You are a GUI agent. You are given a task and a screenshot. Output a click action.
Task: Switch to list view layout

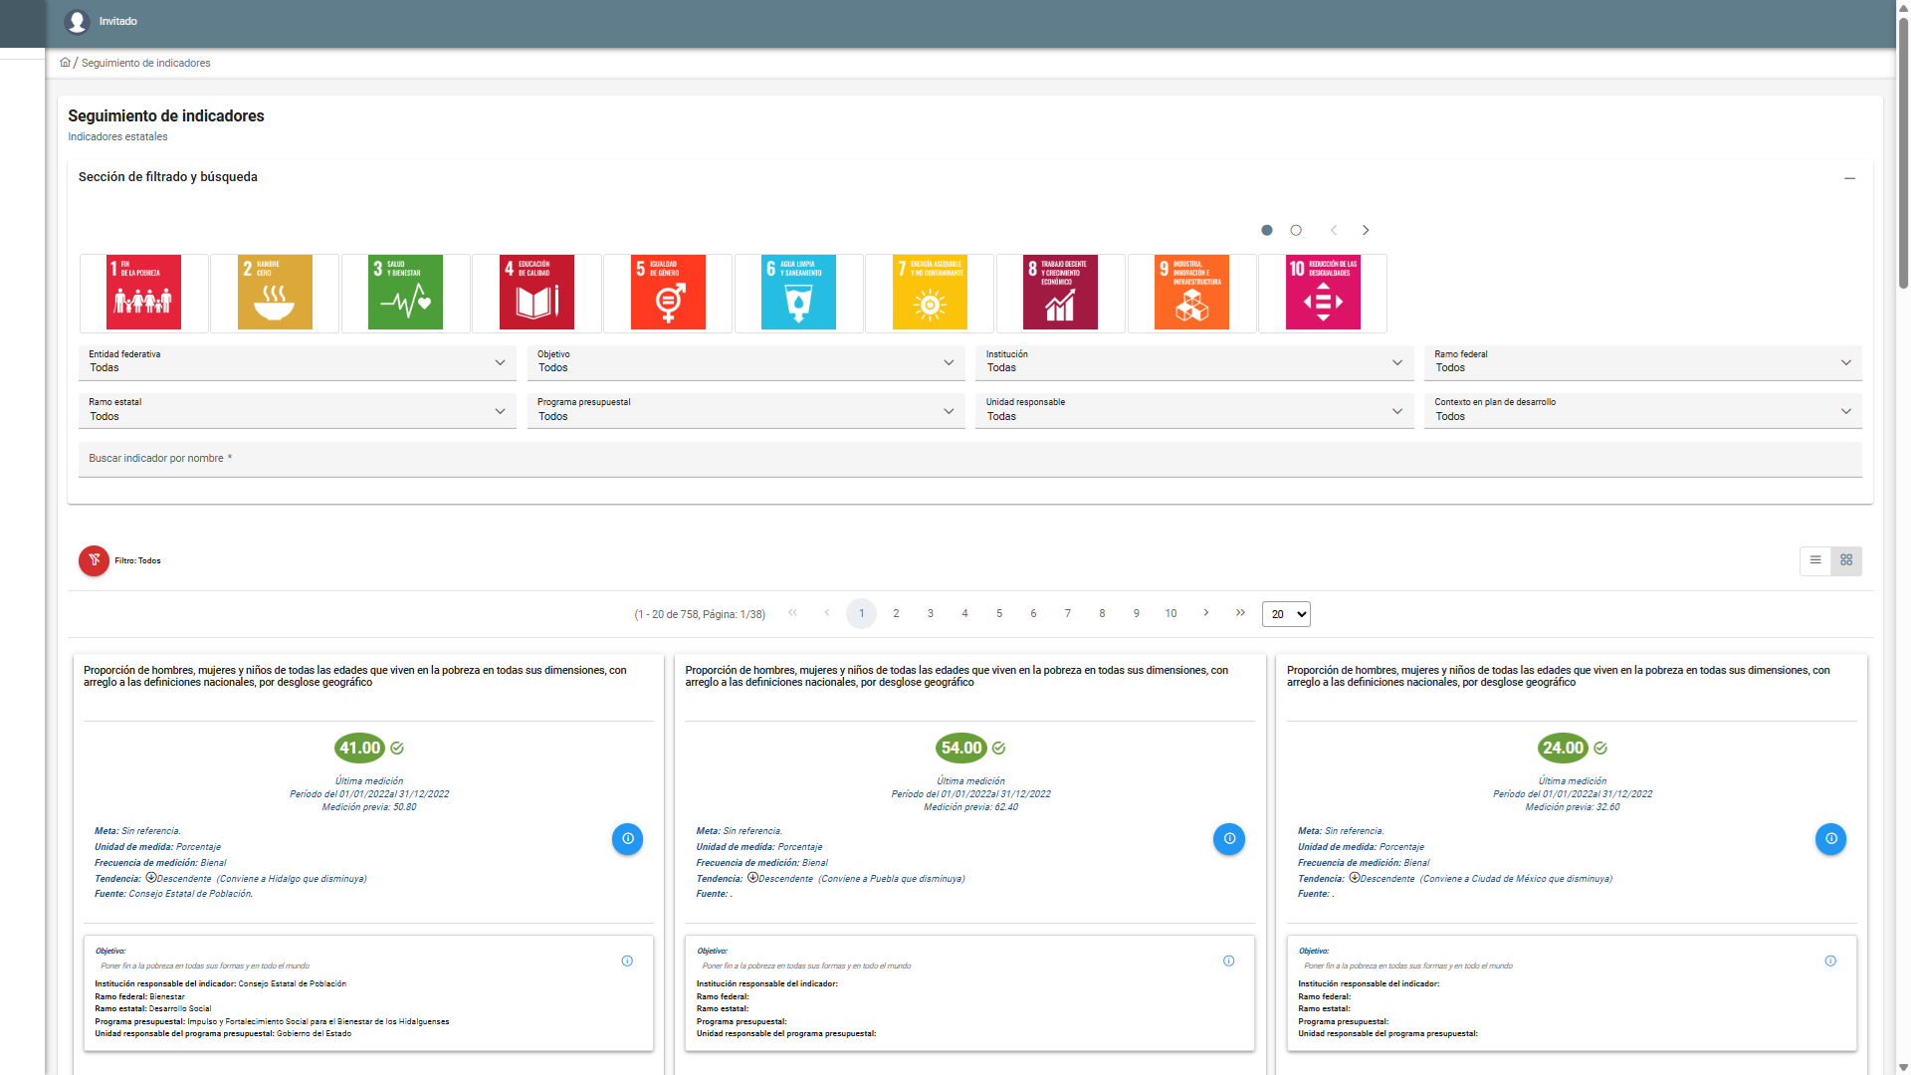point(1815,561)
